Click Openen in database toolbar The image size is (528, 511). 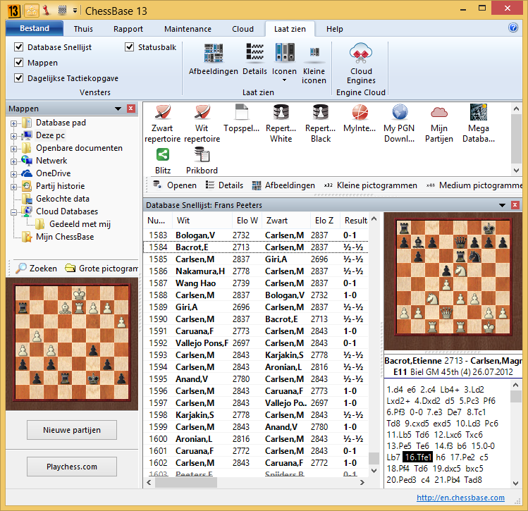[x=175, y=185]
